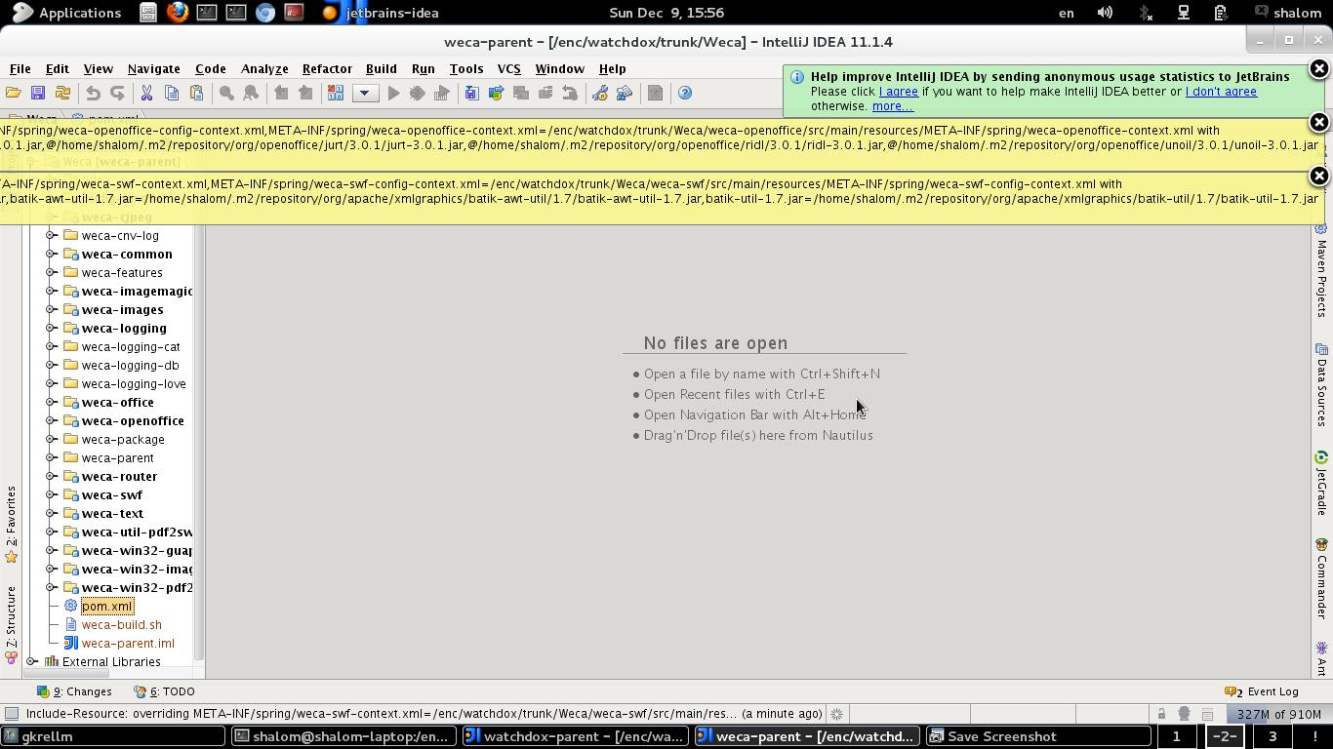1333x749 pixels.
Task: Click the Debug bug icon
Action: (418, 93)
